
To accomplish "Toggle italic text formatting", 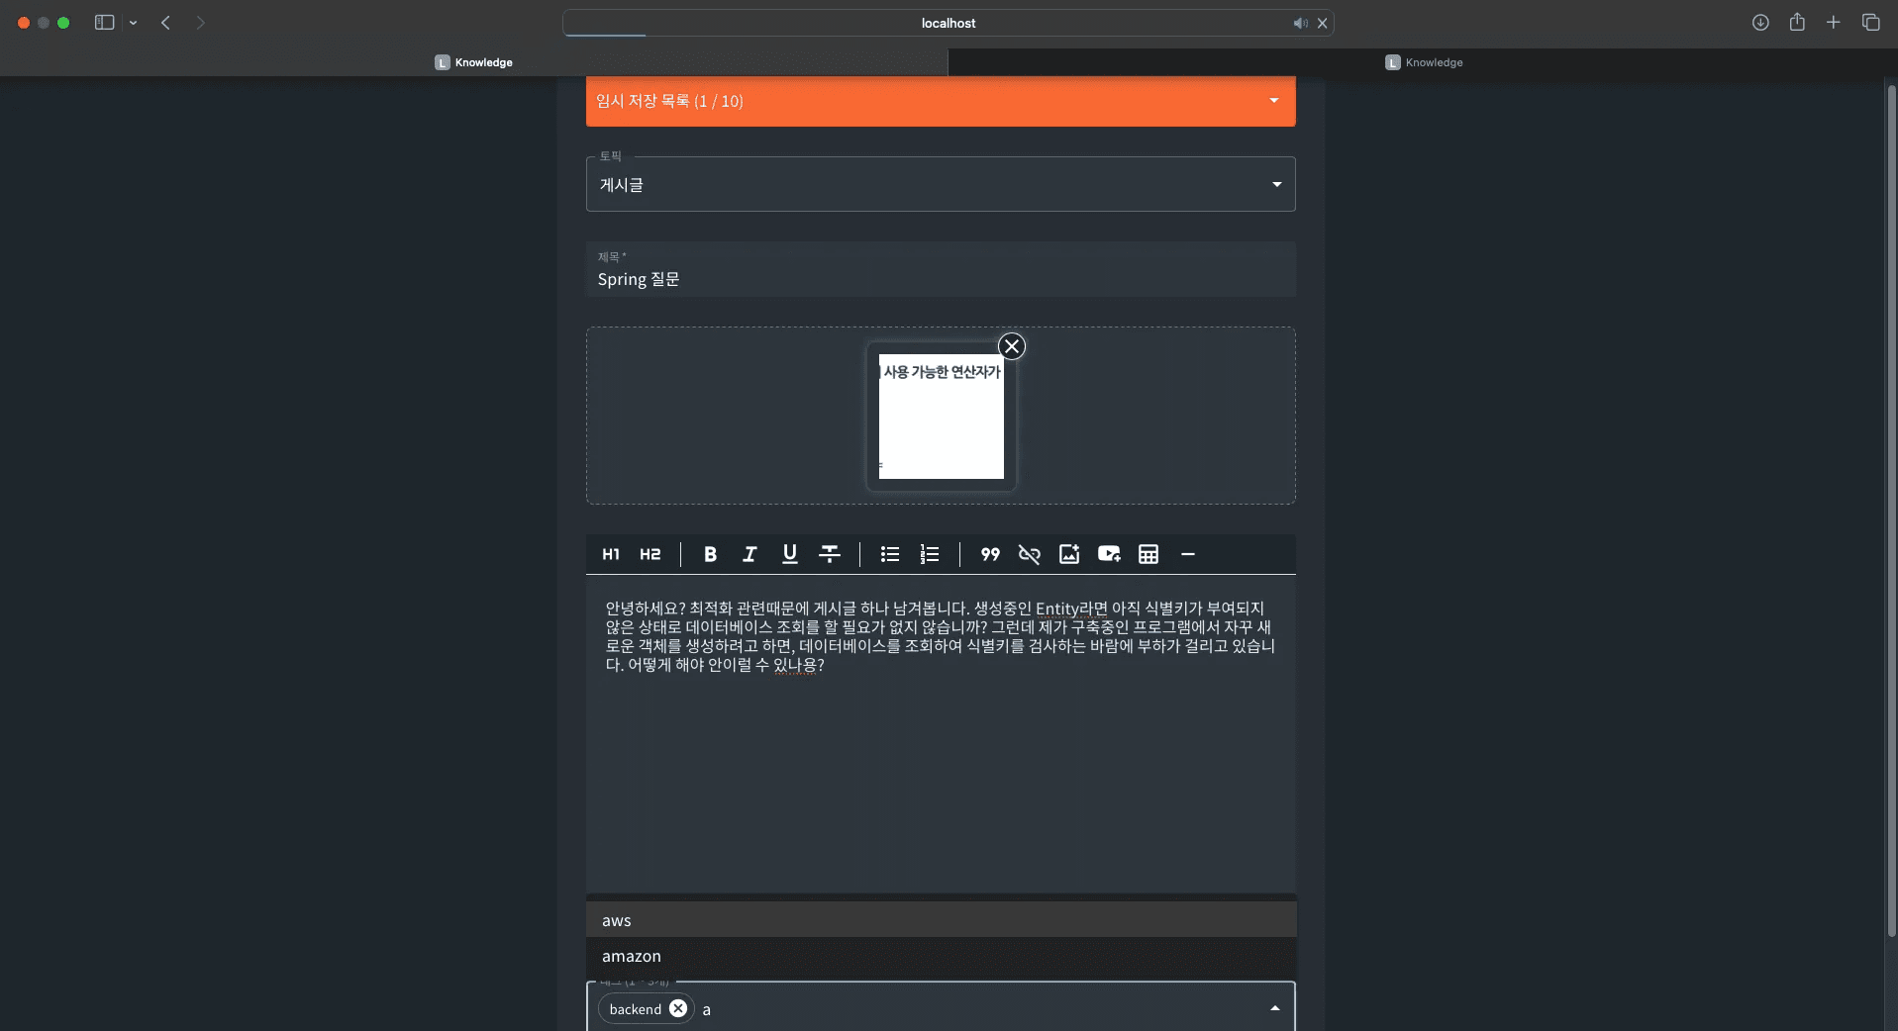I will point(749,554).
